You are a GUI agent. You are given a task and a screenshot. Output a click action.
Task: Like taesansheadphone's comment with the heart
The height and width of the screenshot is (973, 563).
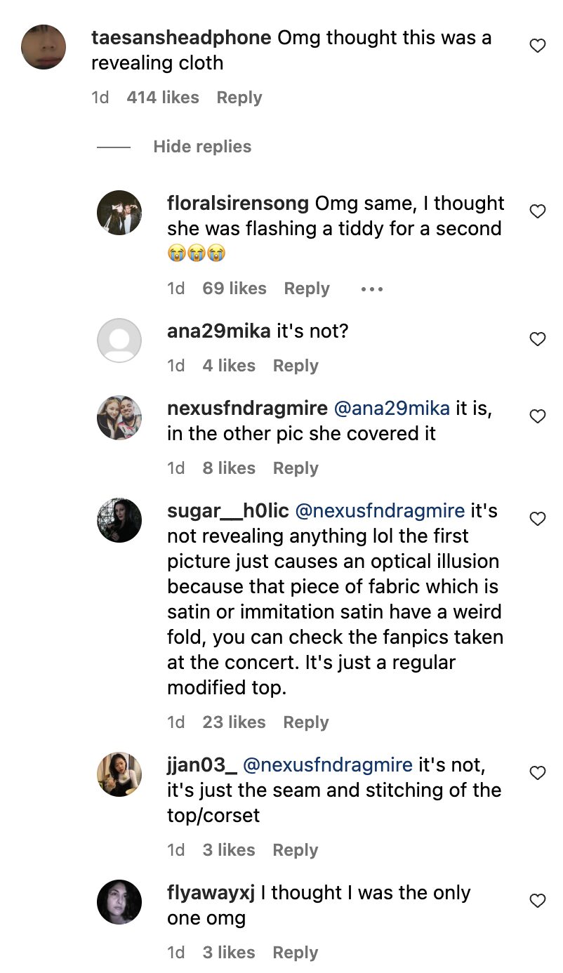tap(537, 46)
